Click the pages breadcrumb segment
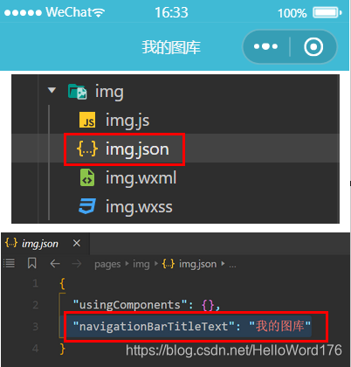 pos(107,265)
